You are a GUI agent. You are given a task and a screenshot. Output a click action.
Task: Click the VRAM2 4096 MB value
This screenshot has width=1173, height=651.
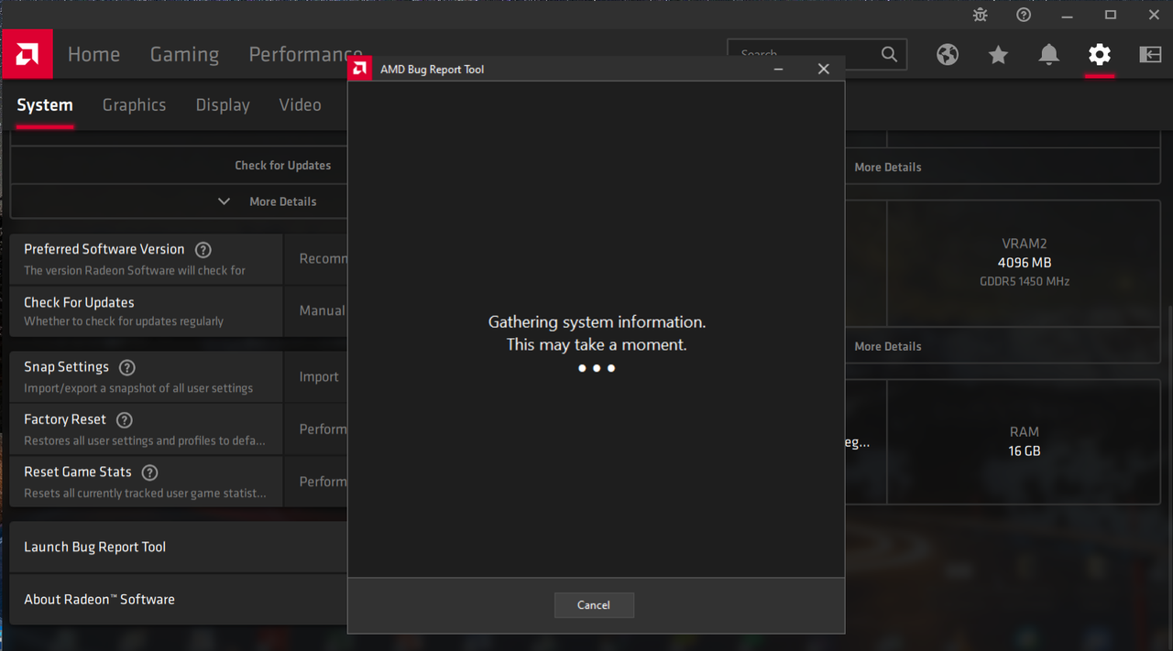click(1025, 263)
